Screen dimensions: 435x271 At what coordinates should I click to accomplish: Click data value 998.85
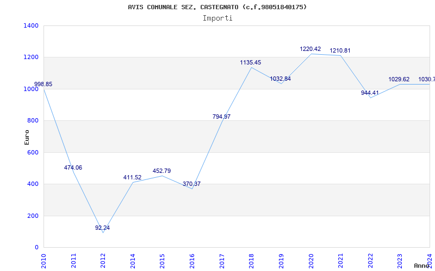[43, 85]
